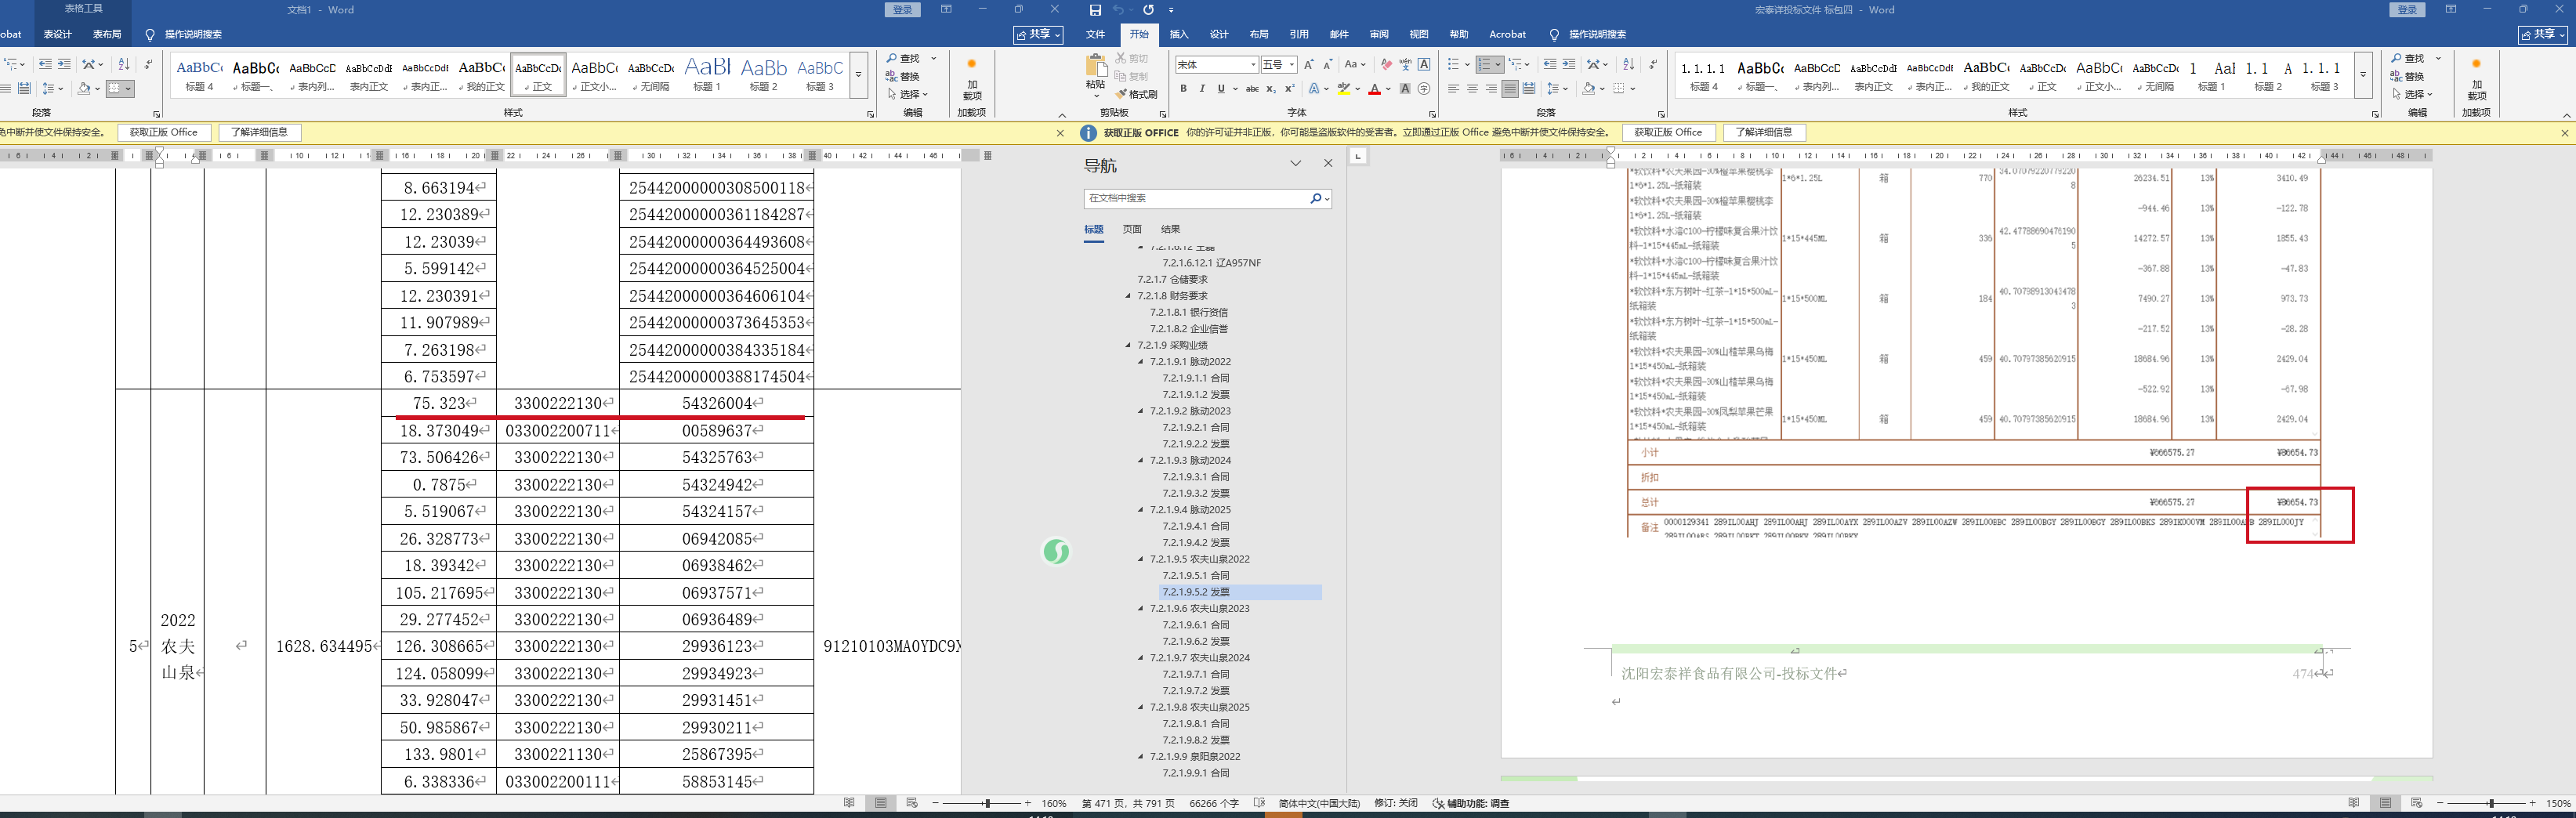Click 共享 button in left Word window
Viewport: 2576px width, 818px height.
1038,34
